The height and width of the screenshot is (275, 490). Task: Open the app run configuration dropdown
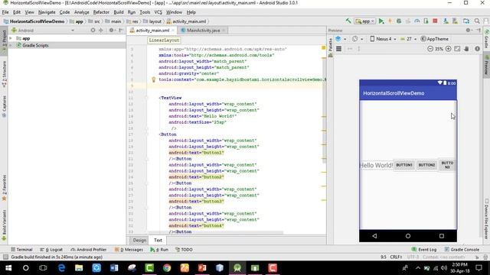(x=365, y=21)
